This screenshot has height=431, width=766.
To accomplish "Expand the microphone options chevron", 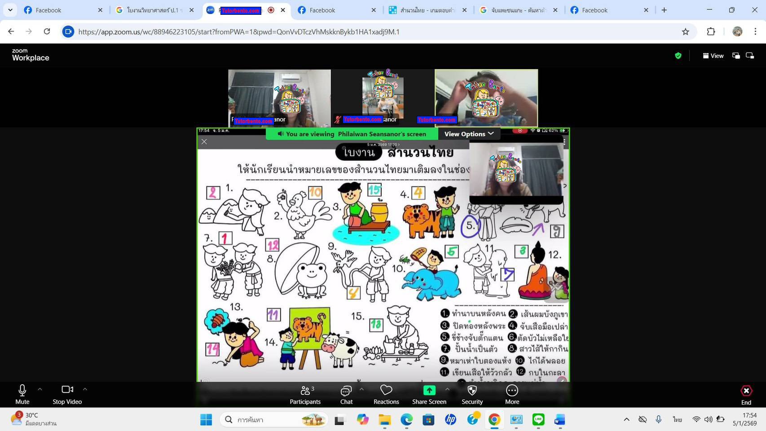I will 40,389.
